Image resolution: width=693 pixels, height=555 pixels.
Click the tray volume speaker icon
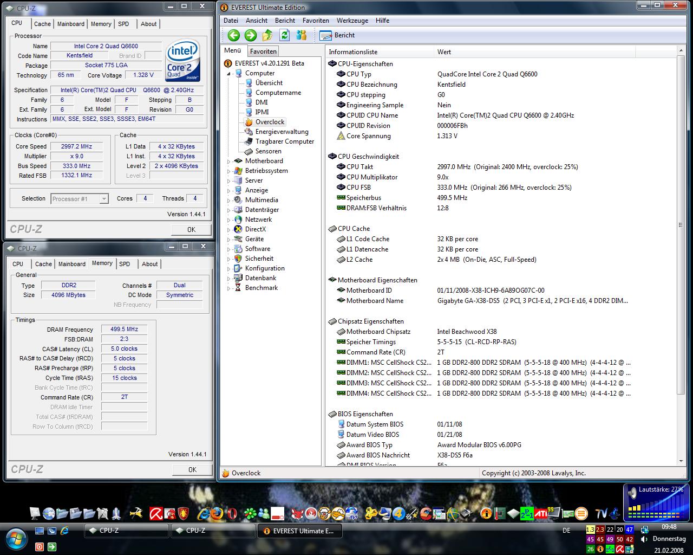(644, 539)
